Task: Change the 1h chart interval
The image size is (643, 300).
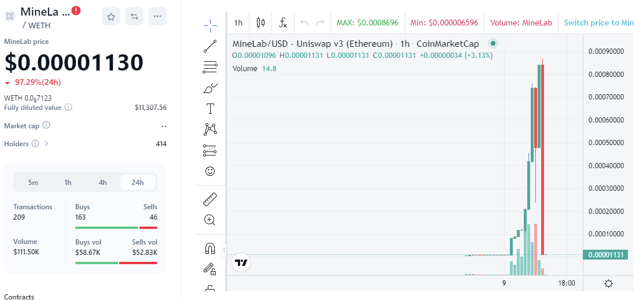Action: click(238, 23)
